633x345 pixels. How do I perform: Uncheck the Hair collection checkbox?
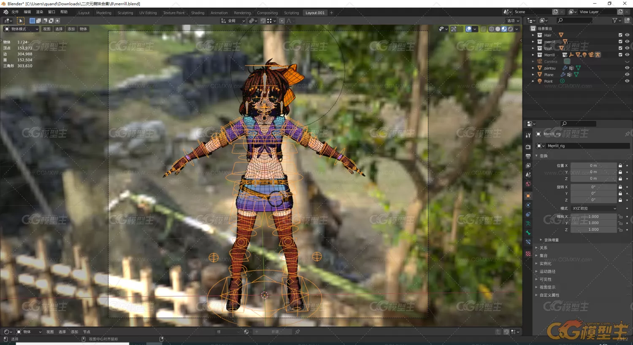pos(620,35)
